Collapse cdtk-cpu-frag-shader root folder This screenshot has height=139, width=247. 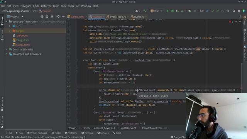pyautogui.click(x=6, y=22)
